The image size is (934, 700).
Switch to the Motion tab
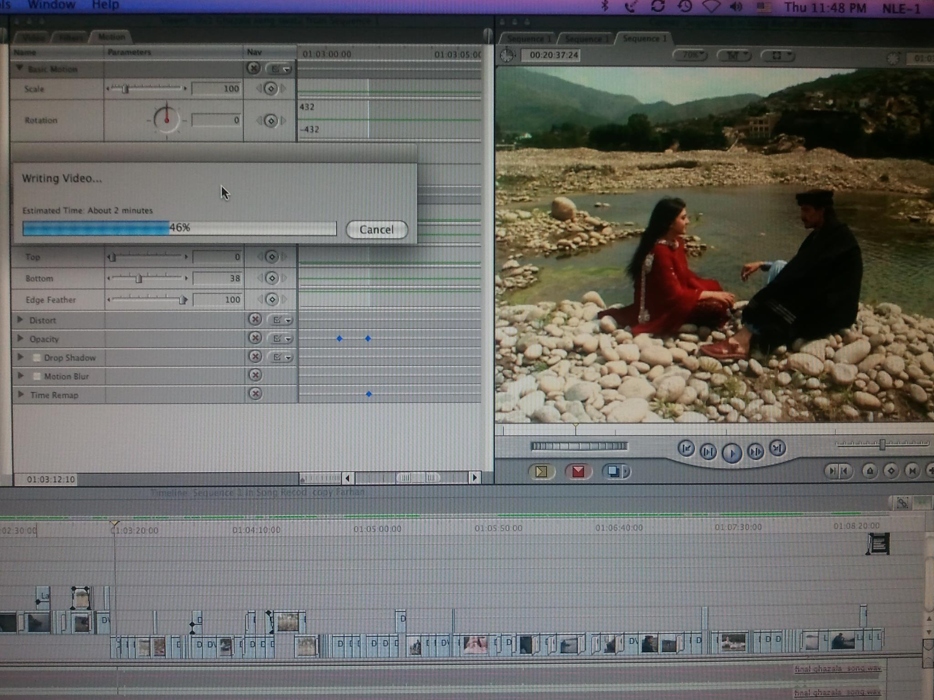(111, 37)
